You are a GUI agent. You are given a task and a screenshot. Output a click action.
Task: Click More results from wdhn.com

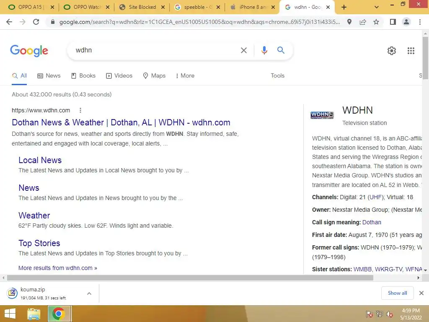point(58,268)
